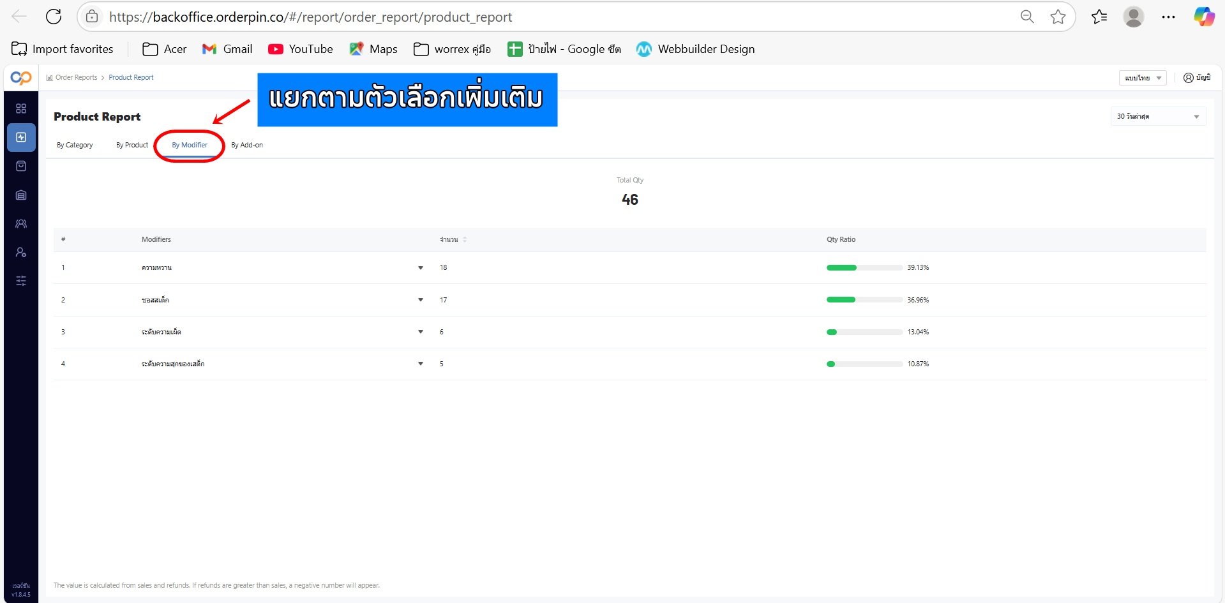Launch the Copilot icon in the browser toolbar
Image resolution: width=1225 pixels, height=603 pixels.
(1204, 17)
